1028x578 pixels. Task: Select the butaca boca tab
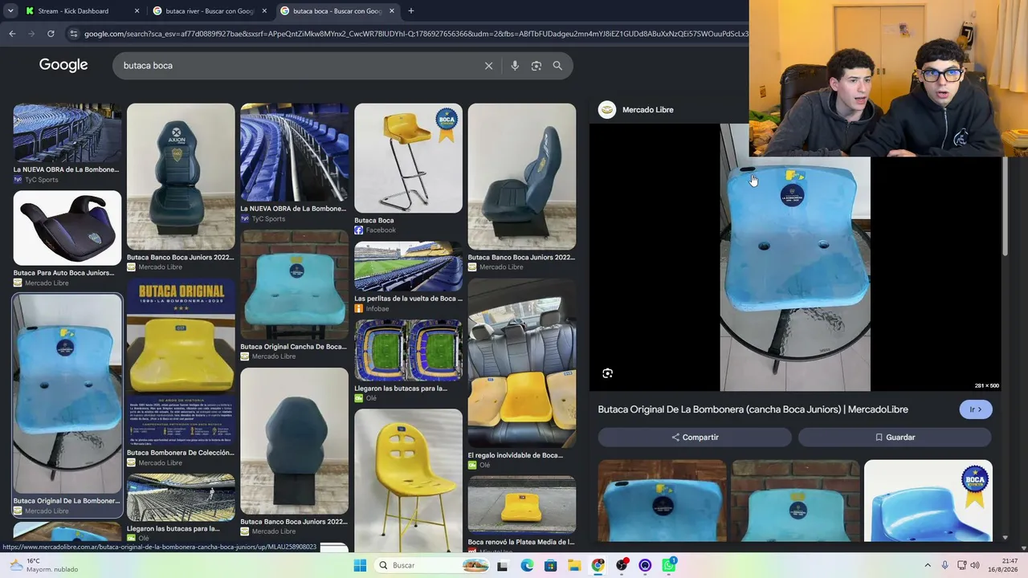point(337,11)
